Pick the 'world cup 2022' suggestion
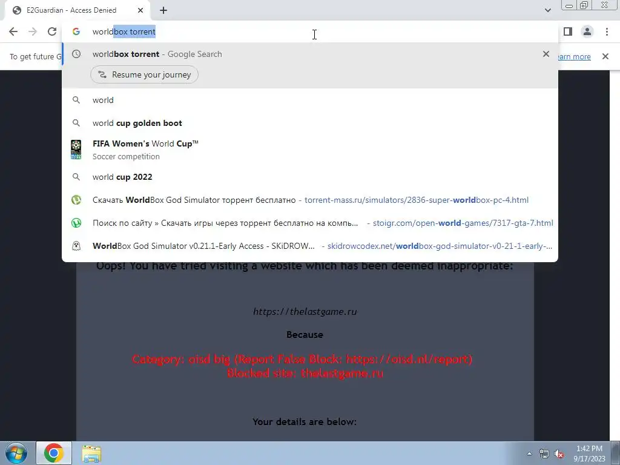This screenshot has height=465, width=620. pyautogui.click(x=310, y=177)
